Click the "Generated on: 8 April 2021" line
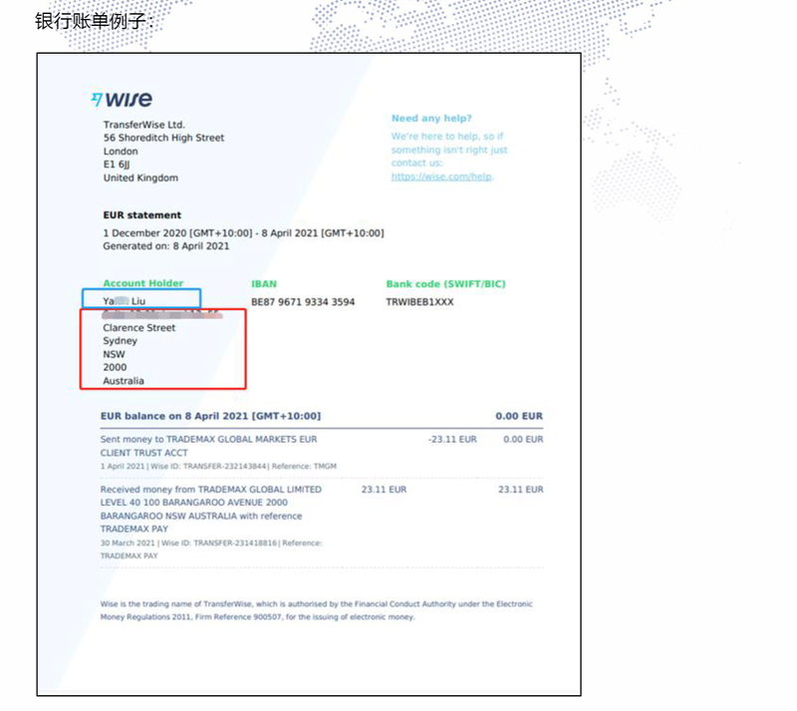The height and width of the screenshot is (711, 797). pyautogui.click(x=165, y=246)
